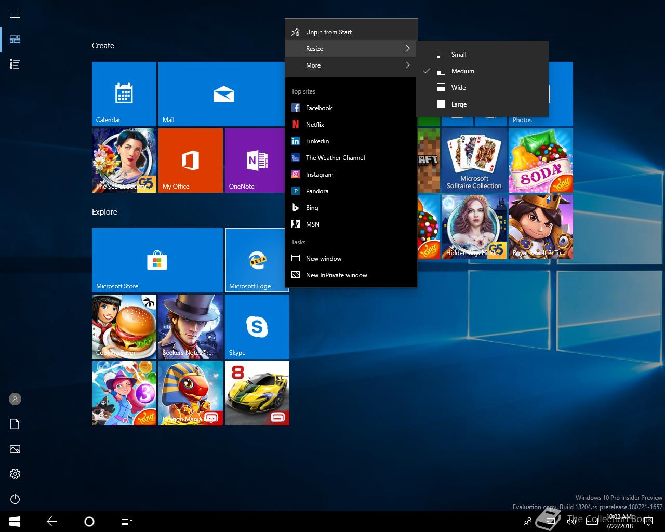
Task: Open MSN from Top sites
Action: (351, 224)
